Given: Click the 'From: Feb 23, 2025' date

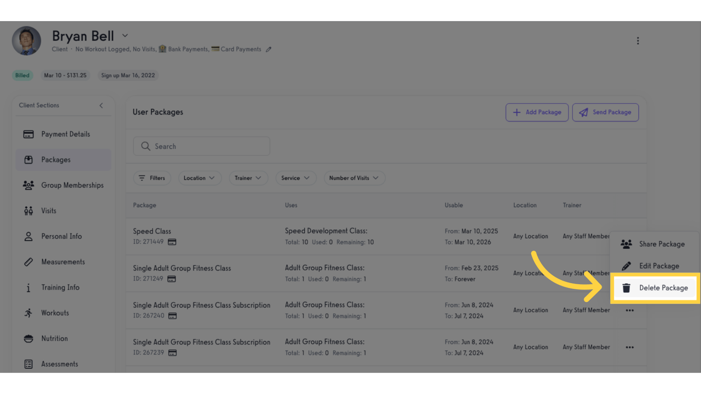Looking at the screenshot, I should [472, 268].
